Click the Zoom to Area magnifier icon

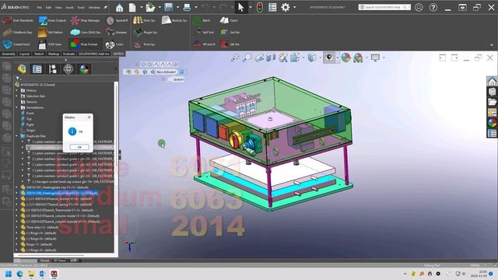pyautogui.click(x=247, y=58)
